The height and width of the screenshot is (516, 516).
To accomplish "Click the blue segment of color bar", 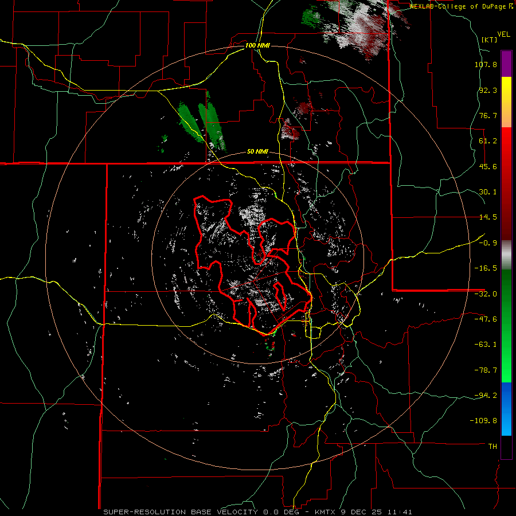I will pos(506,409).
